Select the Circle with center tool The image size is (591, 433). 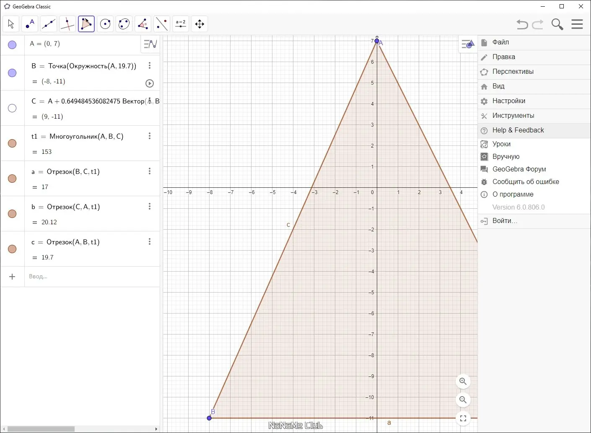[x=105, y=24]
